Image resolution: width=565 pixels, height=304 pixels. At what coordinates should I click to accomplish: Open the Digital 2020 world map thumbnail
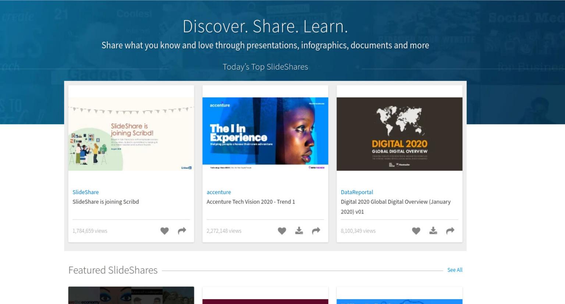[x=399, y=134]
